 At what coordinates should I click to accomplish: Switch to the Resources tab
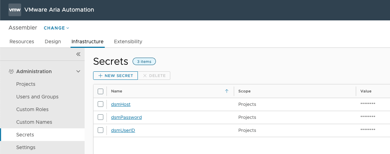(x=22, y=41)
